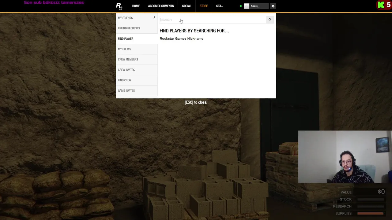Open the ACCOMPLISHMENTS menu
This screenshot has height=220, width=392.
161,6
